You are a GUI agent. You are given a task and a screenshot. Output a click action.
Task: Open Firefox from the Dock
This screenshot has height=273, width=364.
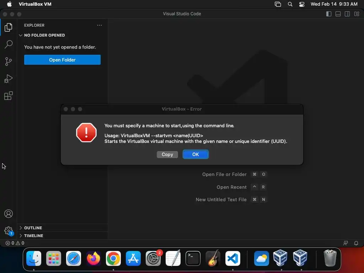(x=93, y=258)
